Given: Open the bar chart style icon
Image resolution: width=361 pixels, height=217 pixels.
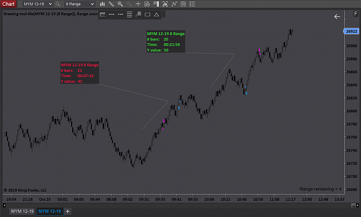Looking at the screenshot, I should click(x=102, y=4).
